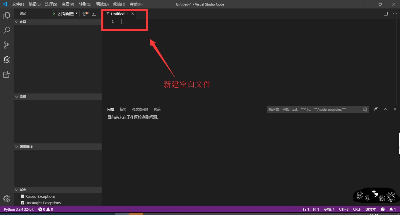The height and width of the screenshot is (215, 400).
Task: Open the Search view in activity bar
Action: pyautogui.click(x=6, y=30)
